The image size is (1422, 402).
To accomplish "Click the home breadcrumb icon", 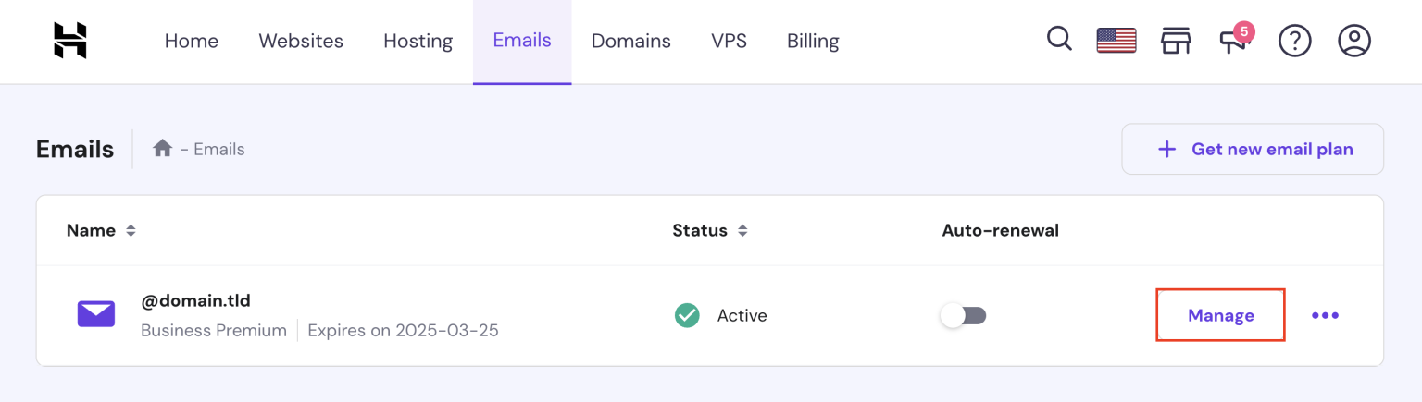I will tap(163, 149).
